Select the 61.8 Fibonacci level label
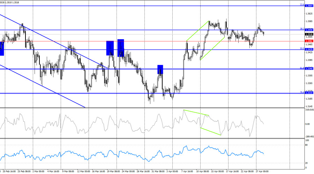The image size is (314, 174). click(x=302, y=68)
